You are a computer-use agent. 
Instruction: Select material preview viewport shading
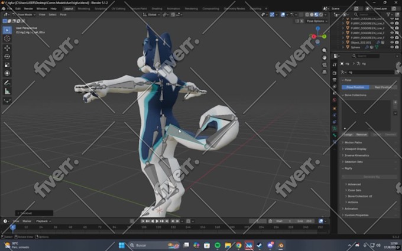(x=316, y=15)
